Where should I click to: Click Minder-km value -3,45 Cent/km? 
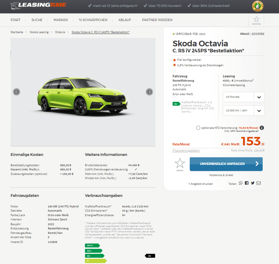[x=138, y=178]
